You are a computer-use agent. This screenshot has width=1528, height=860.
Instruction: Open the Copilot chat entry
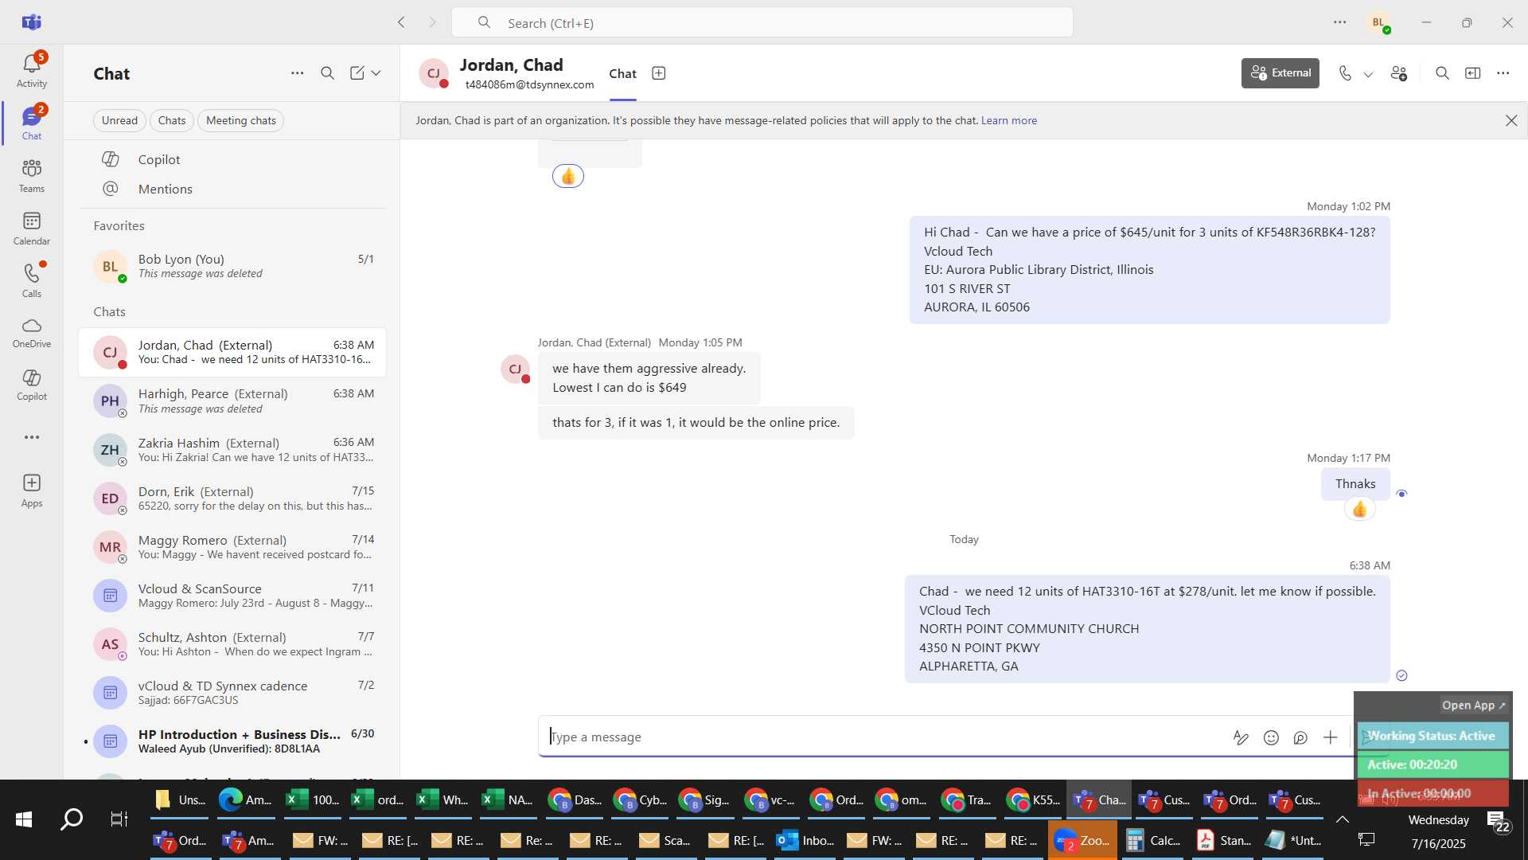coord(232,159)
